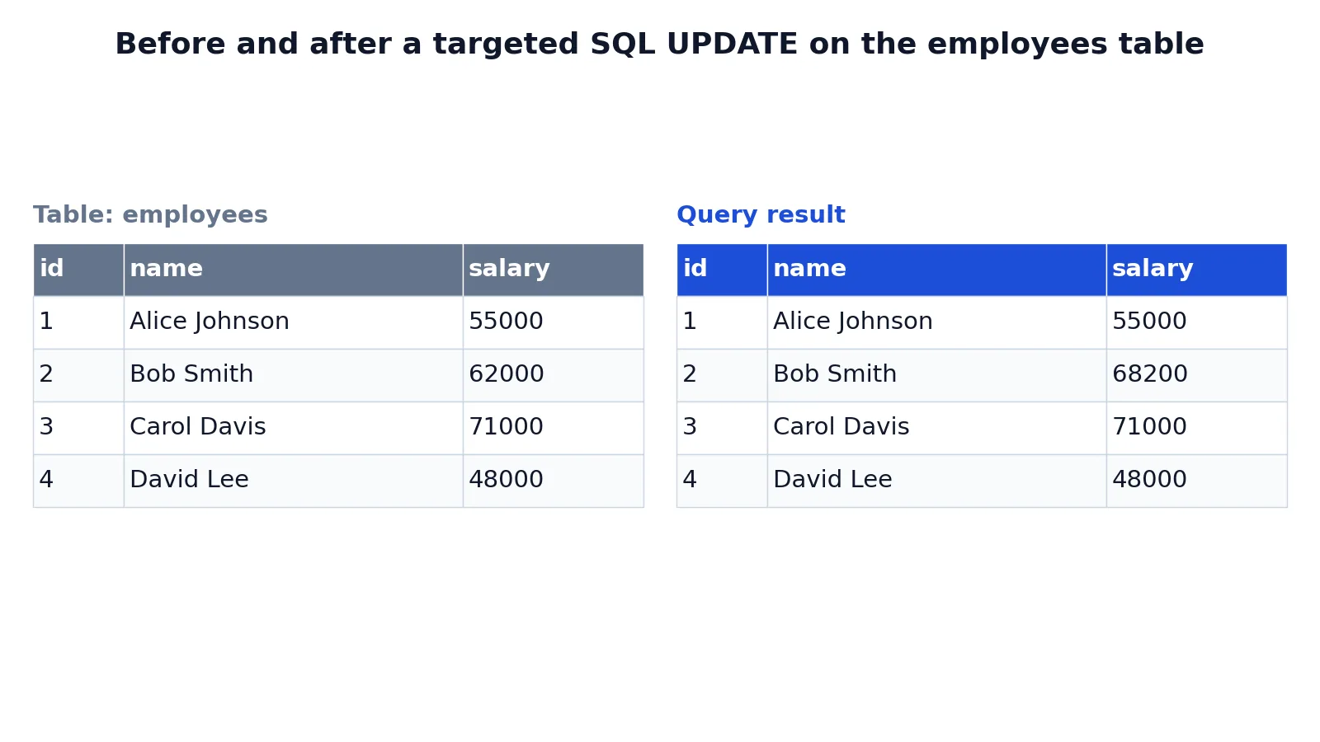This screenshot has width=1320, height=742.
Task: Select the updated salary cell 68200
Action: click(x=1196, y=375)
